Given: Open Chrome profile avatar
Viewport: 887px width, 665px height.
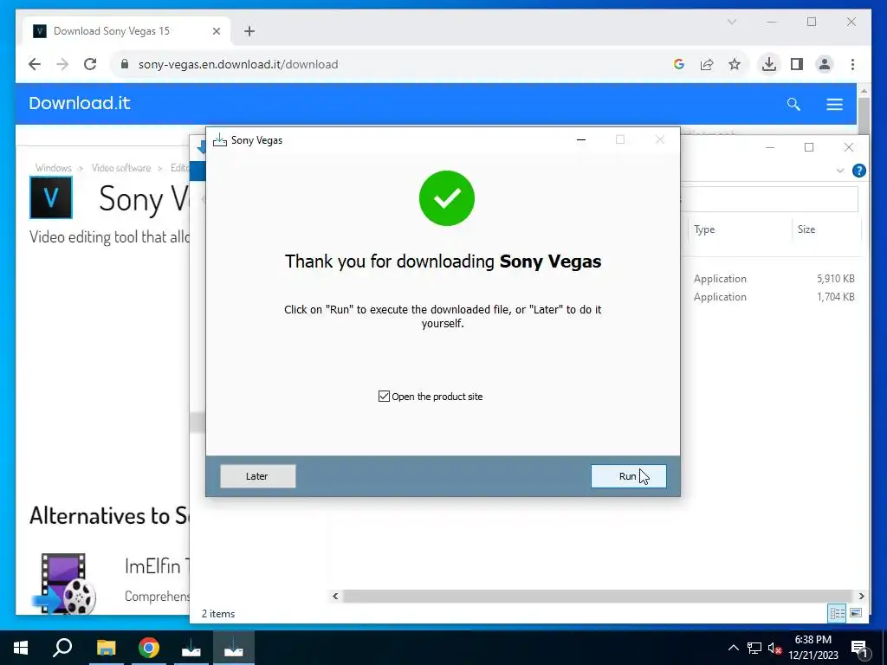Looking at the screenshot, I should pyautogui.click(x=825, y=64).
